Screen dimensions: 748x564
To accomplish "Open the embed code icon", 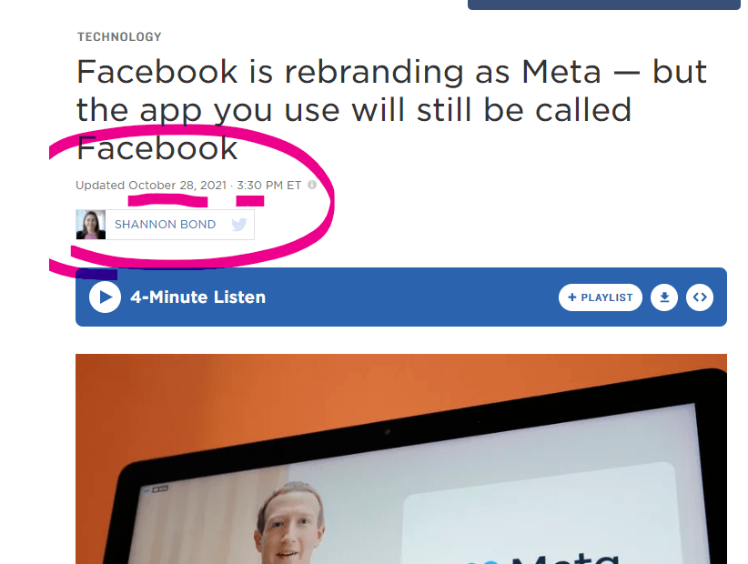I will click(700, 297).
